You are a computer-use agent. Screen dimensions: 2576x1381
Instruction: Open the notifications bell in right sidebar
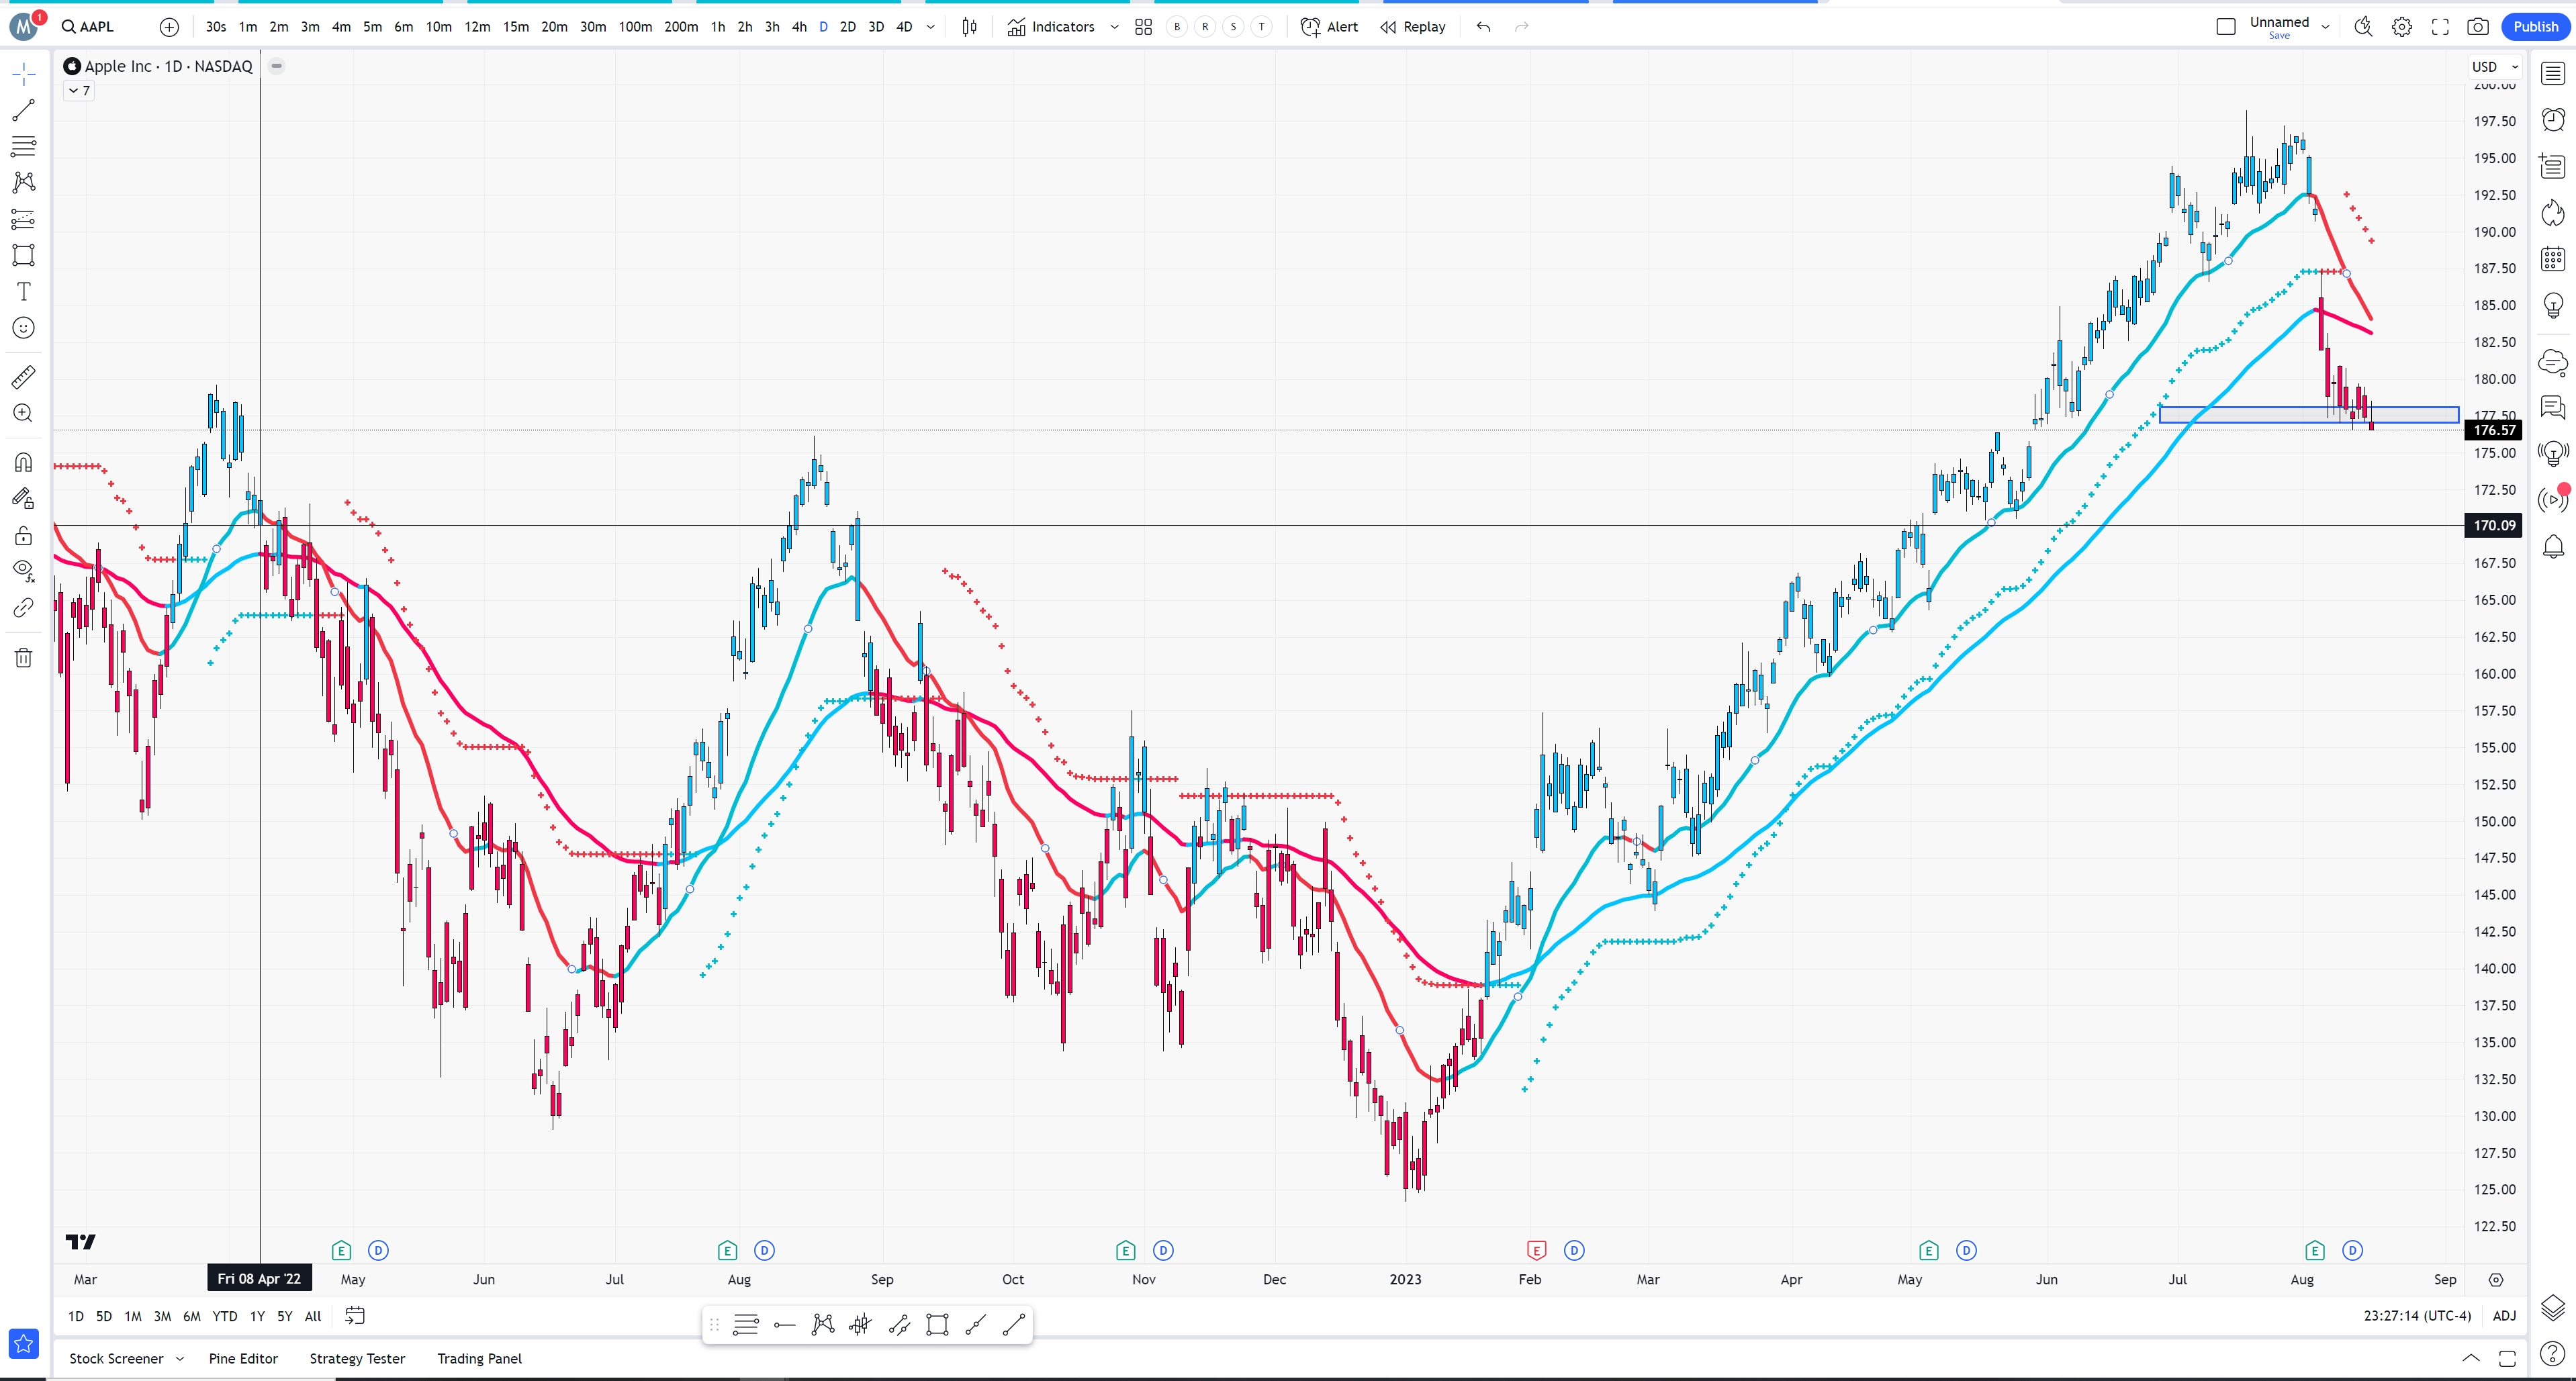pos(2553,546)
